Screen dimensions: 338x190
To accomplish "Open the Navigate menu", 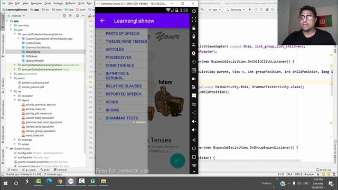I will 36,4.
